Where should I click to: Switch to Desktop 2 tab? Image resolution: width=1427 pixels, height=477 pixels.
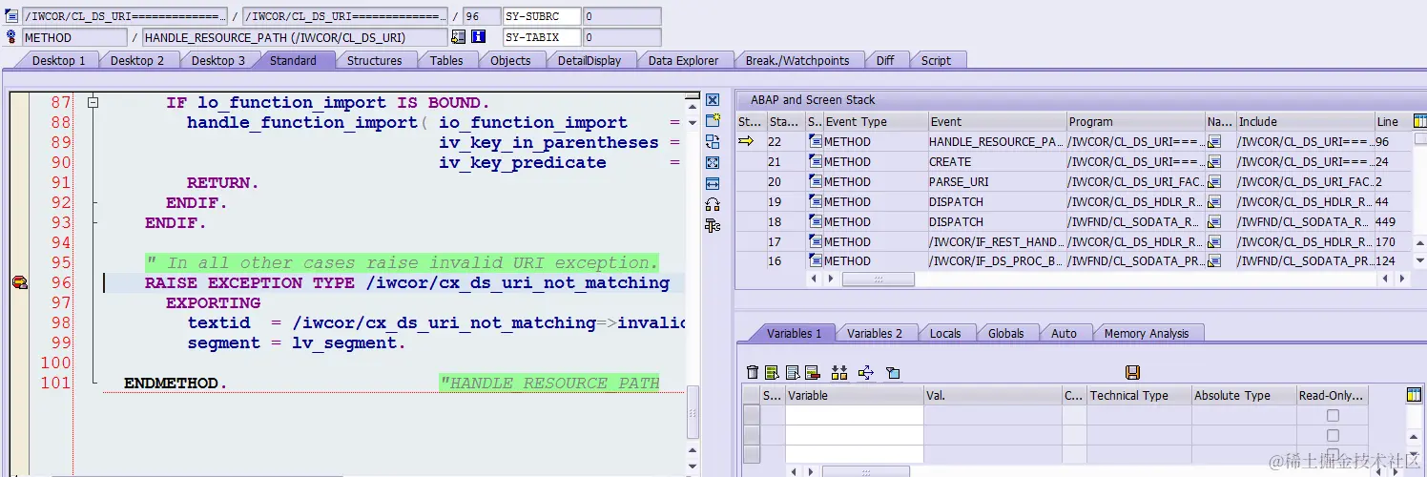(137, 60)
